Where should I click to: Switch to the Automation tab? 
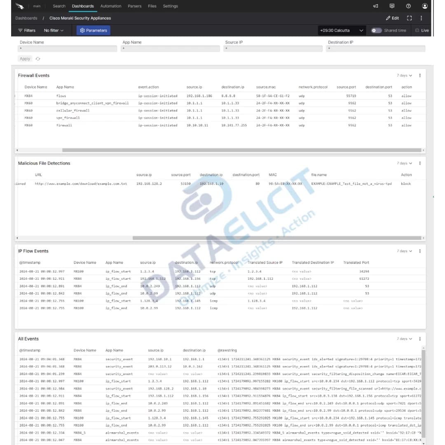[110, 6]
